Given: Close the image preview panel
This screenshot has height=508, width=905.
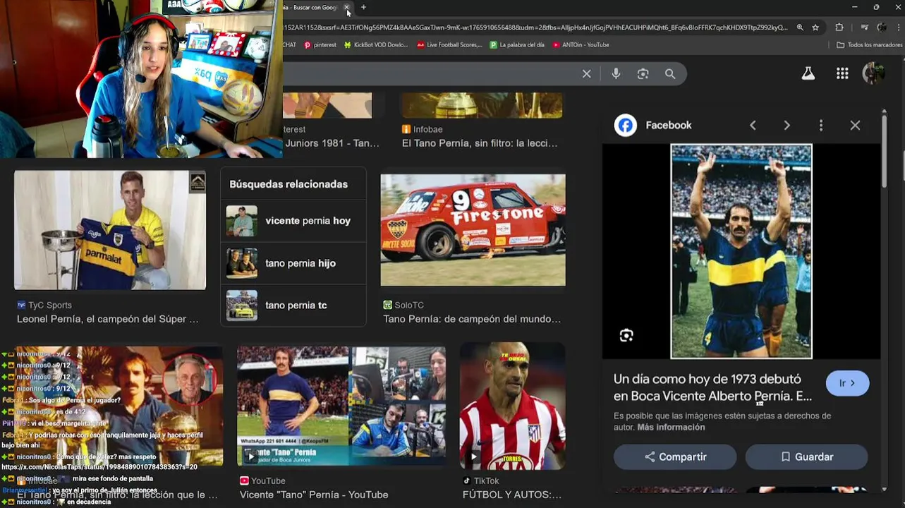Looking at the screenshot, I should pos(855,125).
